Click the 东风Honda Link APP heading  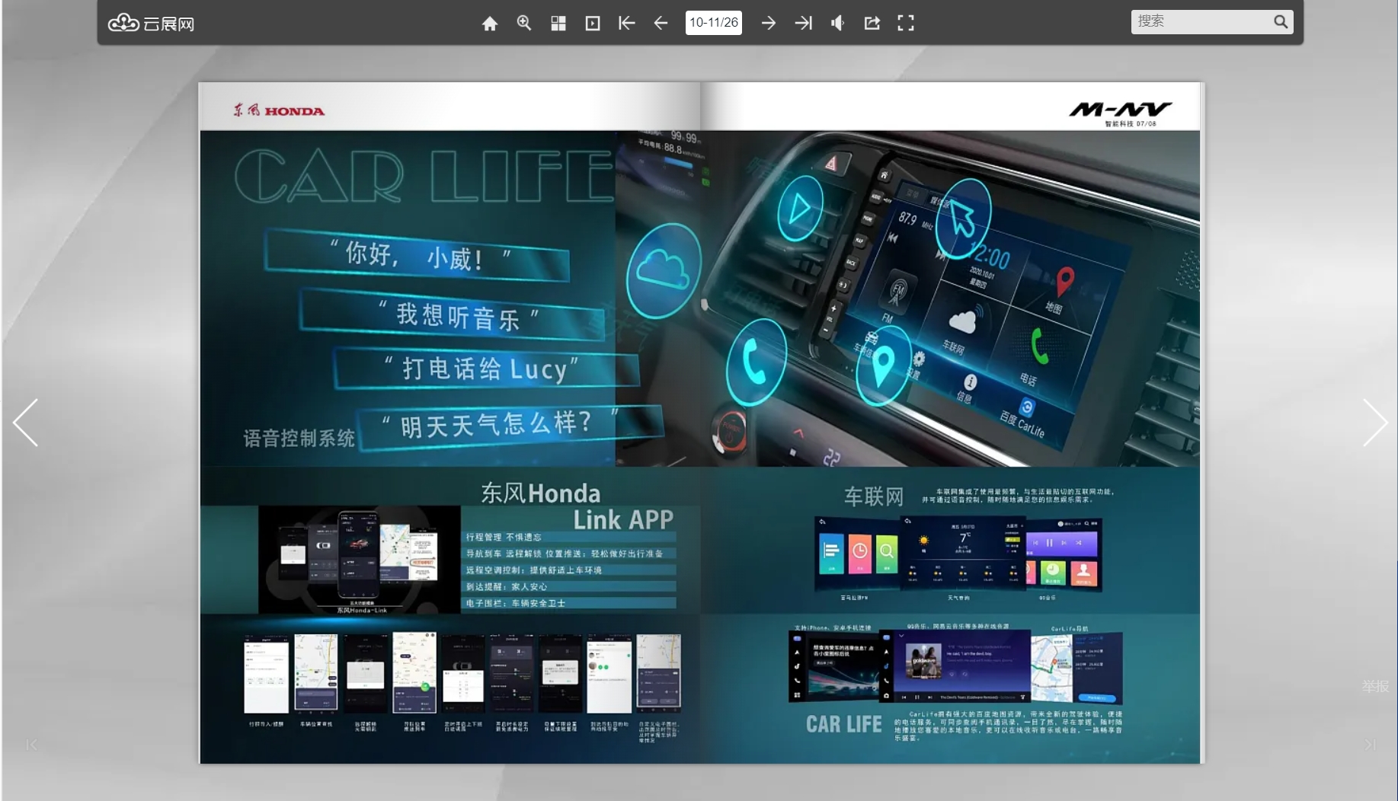pyautogui.click(x=577, y=506)
